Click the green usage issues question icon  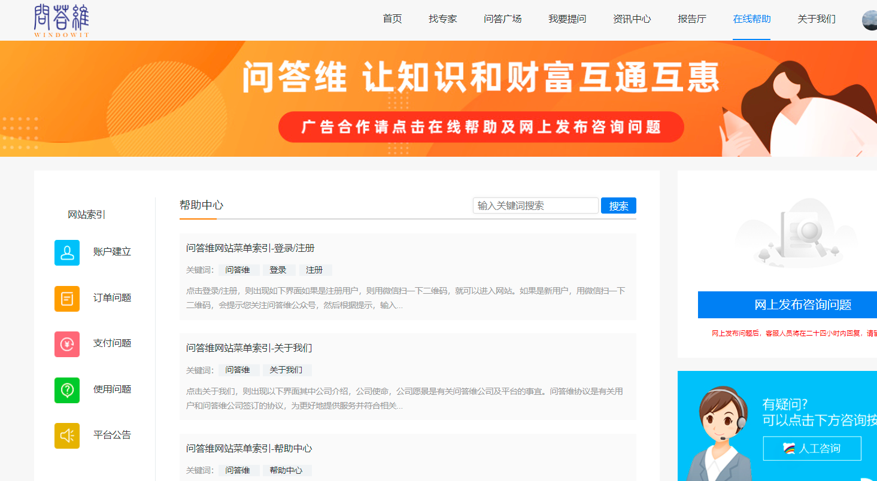(x=67, y=390)
